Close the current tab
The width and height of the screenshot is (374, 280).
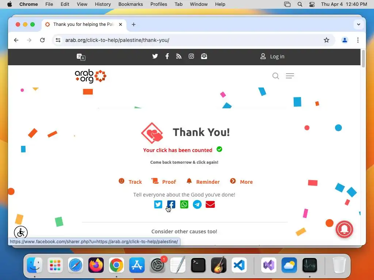121,24
